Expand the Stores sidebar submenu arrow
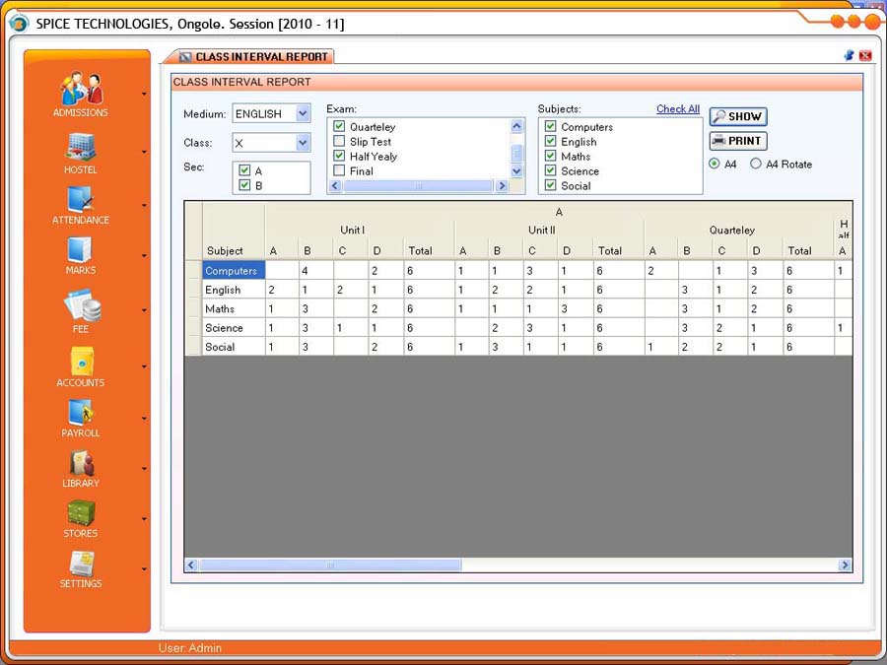887x665 pixels. [x=145, y=519]
